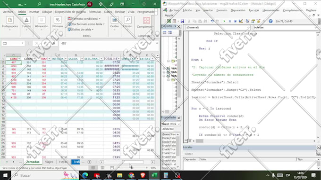321x180 pixels.
Task: Close the Proyecto pane in VBA
Action: click(179, 26)
